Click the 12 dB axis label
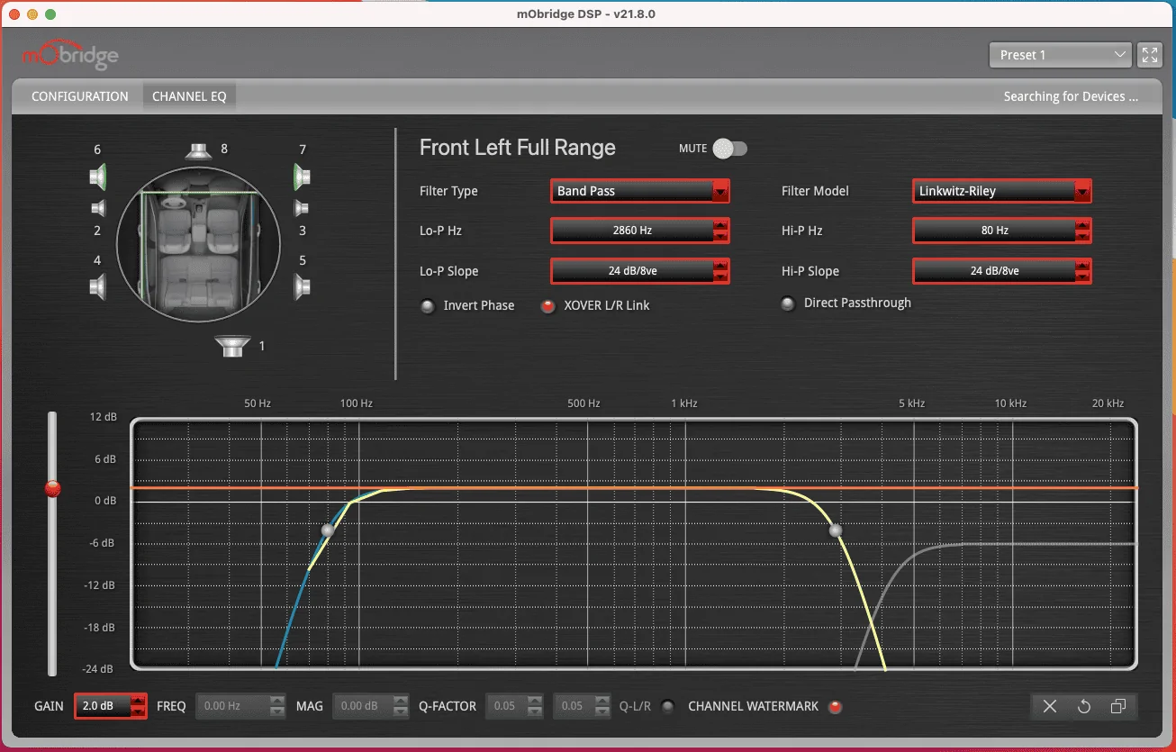This screenshot has width=1176, height=752. tap(104, 417)
